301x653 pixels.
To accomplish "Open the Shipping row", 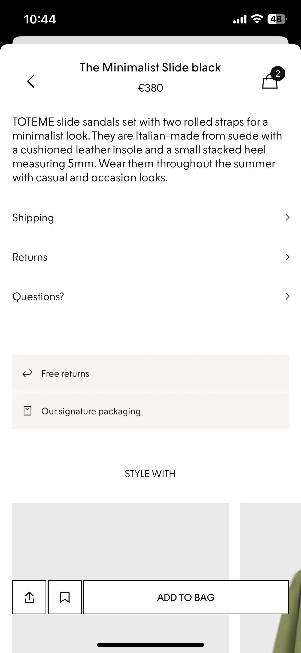I will pos(150,218).
